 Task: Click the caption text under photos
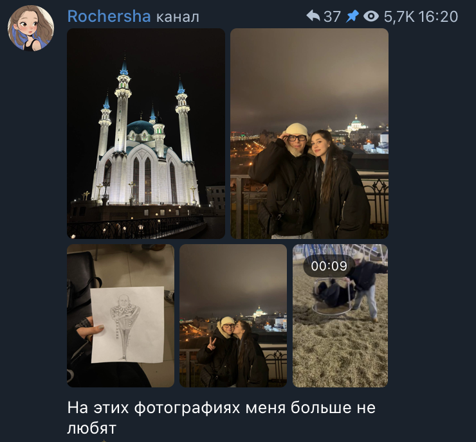[221, 418]
